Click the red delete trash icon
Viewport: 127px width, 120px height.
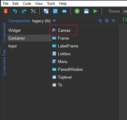tap(6, 11)
